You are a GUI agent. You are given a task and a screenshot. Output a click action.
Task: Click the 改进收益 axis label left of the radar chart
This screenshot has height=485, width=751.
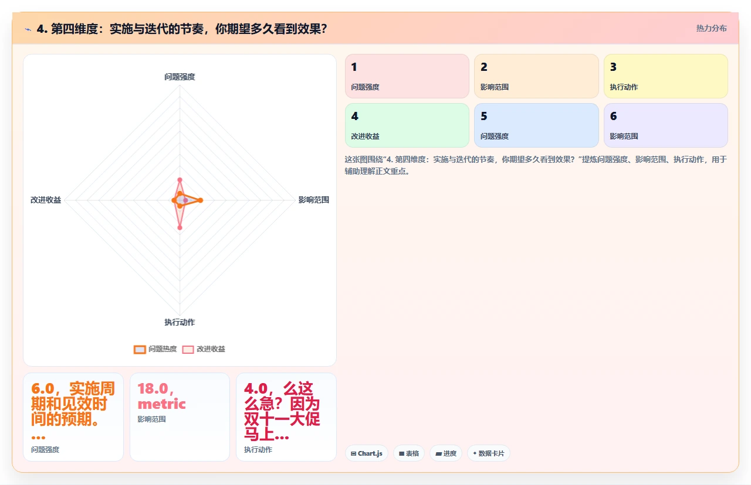pyautogui.click(x=46, y=200)
